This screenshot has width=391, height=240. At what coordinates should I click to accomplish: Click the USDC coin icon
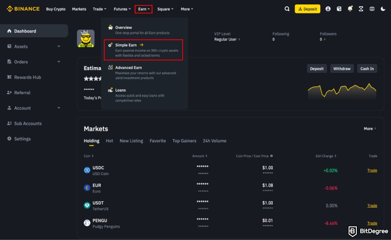[87, 170]
